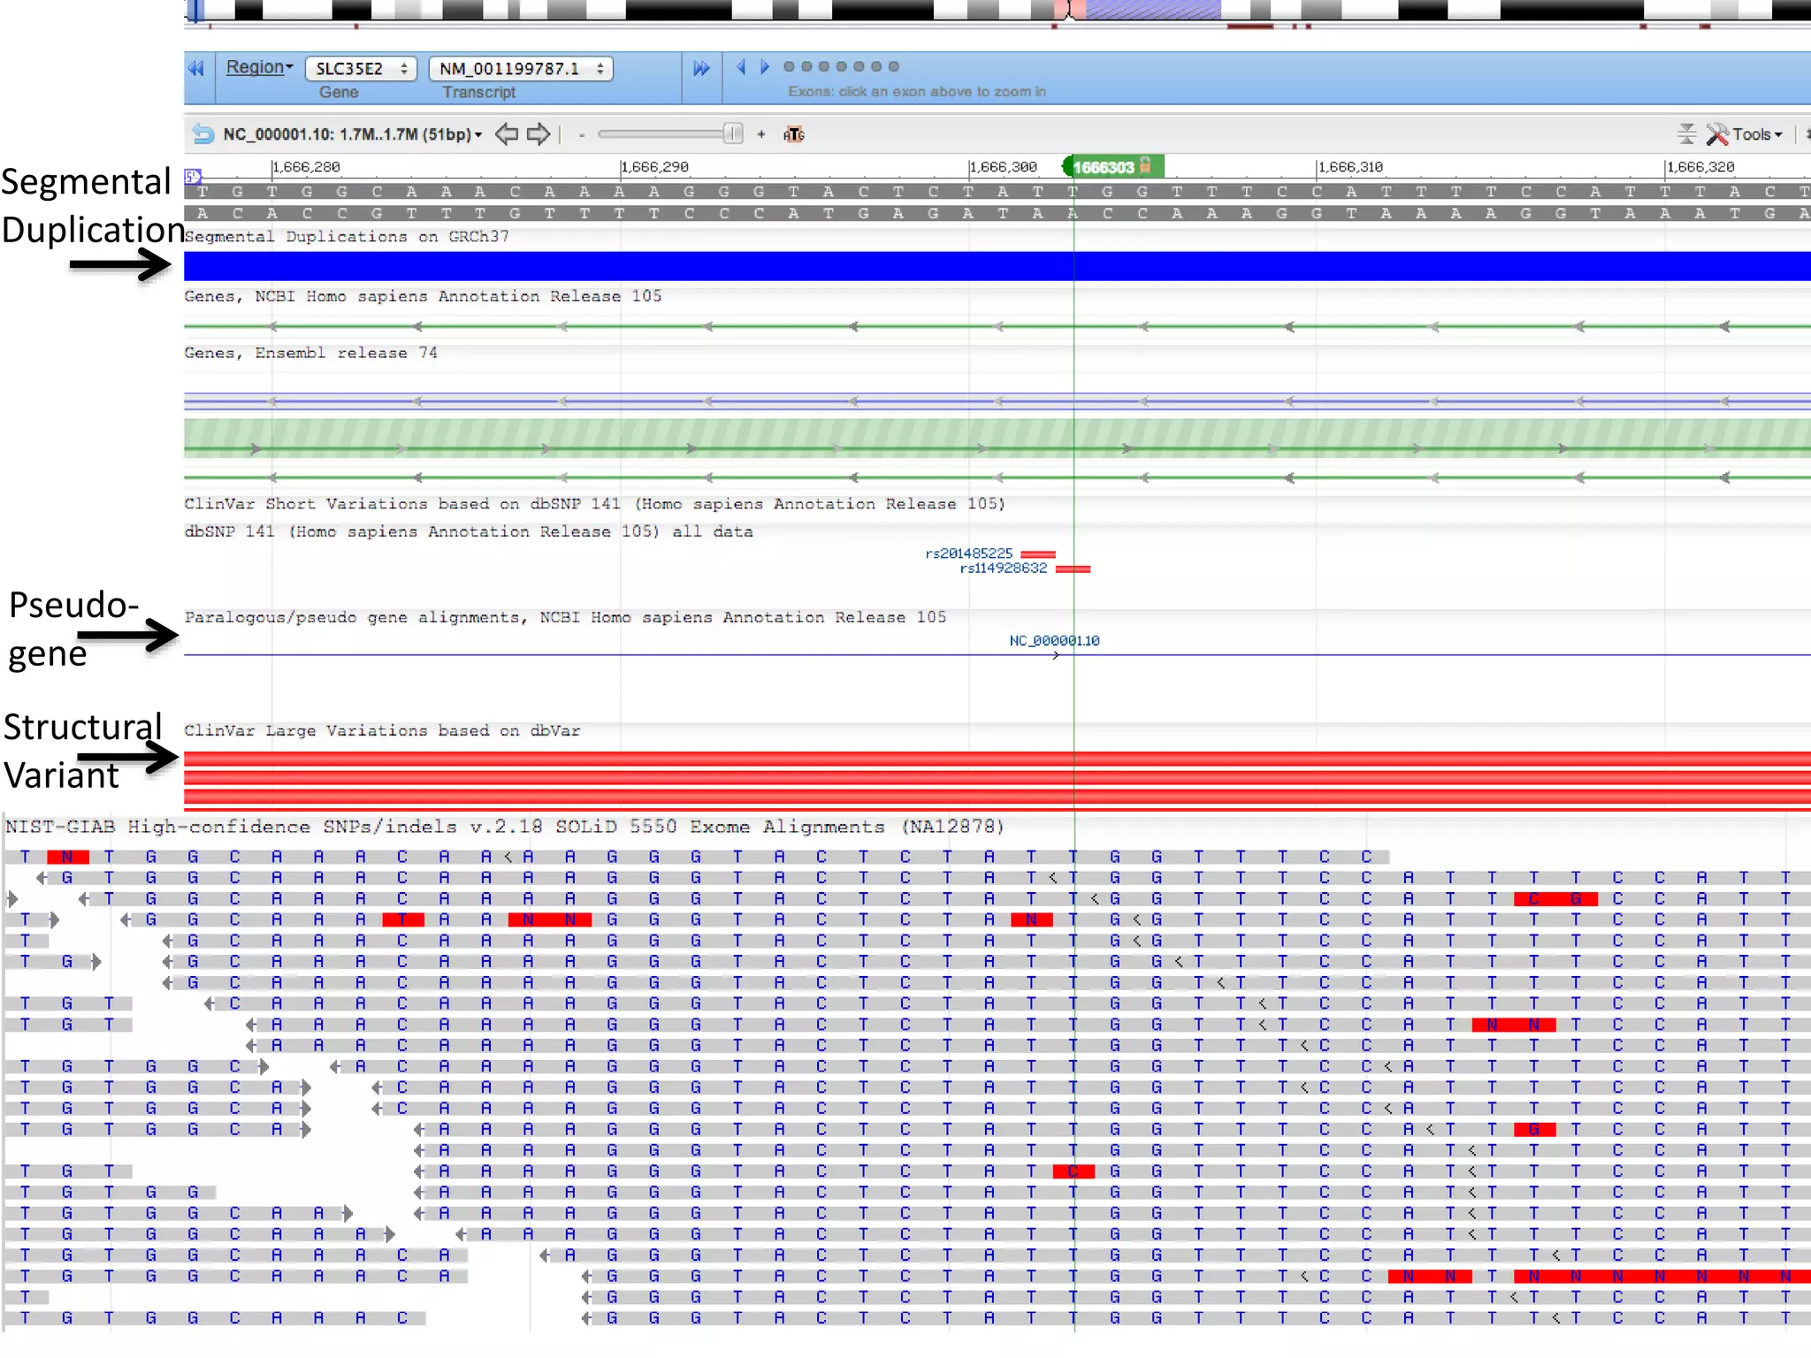Click the dbSNP 141 all data track title
The image size is (1811, 1358).
[469, 531]
